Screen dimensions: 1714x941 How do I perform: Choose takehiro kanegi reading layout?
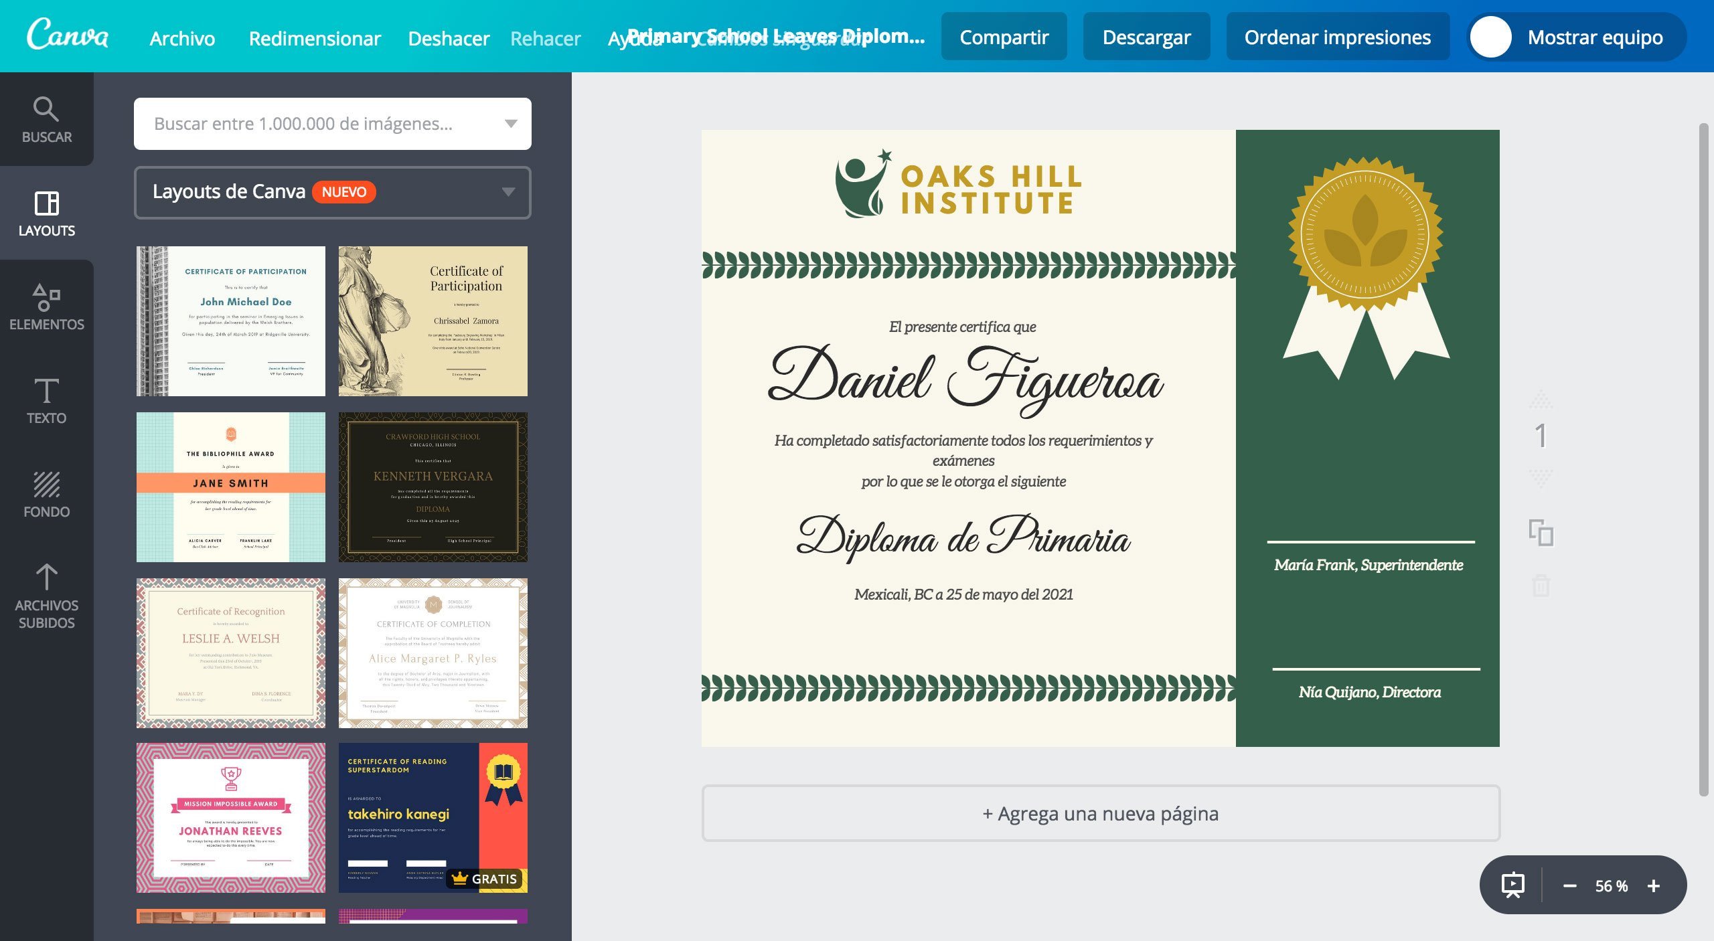point(433,818)
